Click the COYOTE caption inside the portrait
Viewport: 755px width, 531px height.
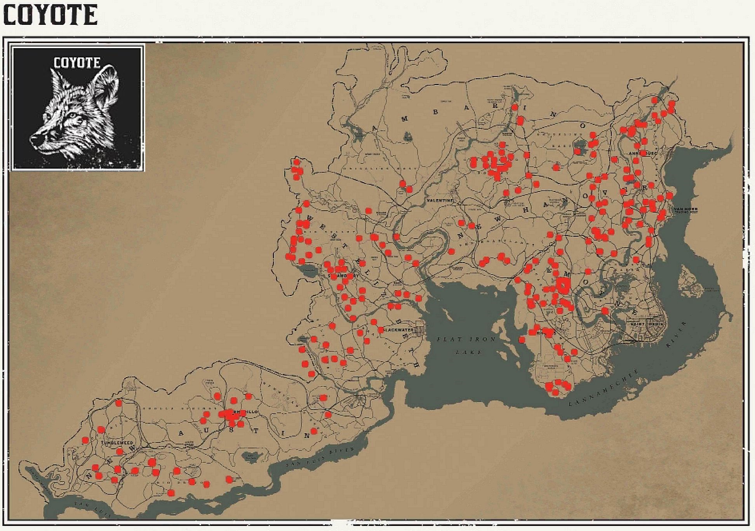tap(77, 62)
